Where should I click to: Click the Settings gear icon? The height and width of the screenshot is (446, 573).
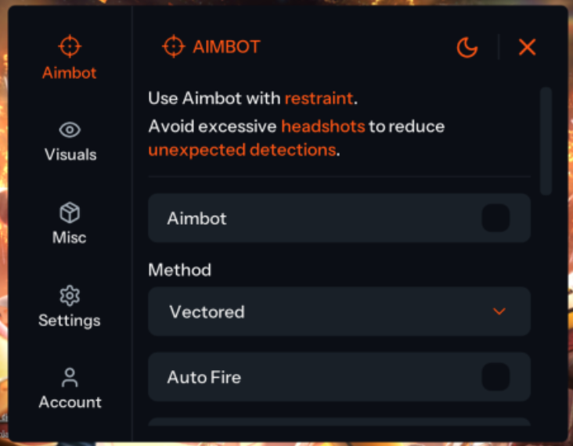[70, 296]
